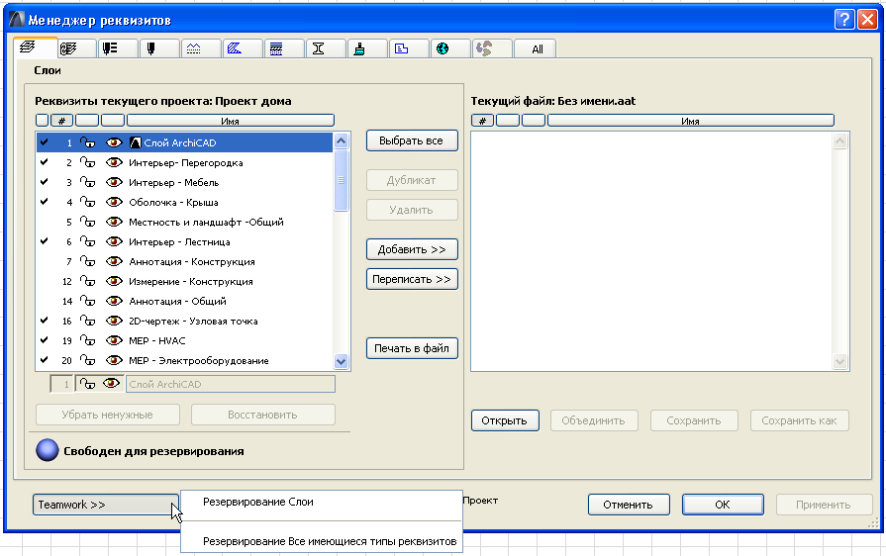This screenshot has height=556, width=886.
Task: Click lock icon in edit field below list
Action: pos(87,384)
